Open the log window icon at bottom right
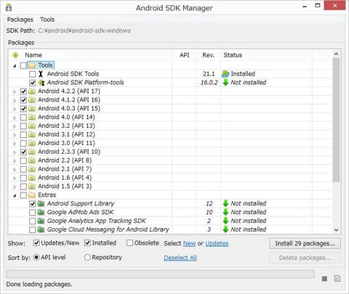This screenshot has height=294, width=349. point(337,279)
